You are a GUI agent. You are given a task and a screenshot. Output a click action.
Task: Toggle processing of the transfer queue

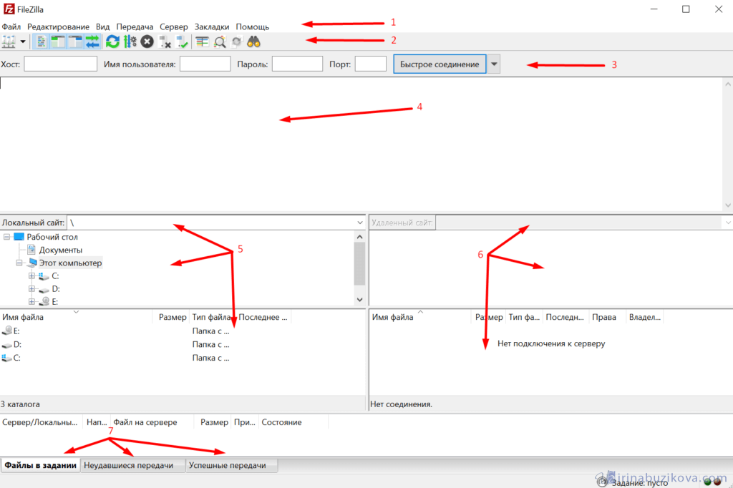[x=130, y=42]
